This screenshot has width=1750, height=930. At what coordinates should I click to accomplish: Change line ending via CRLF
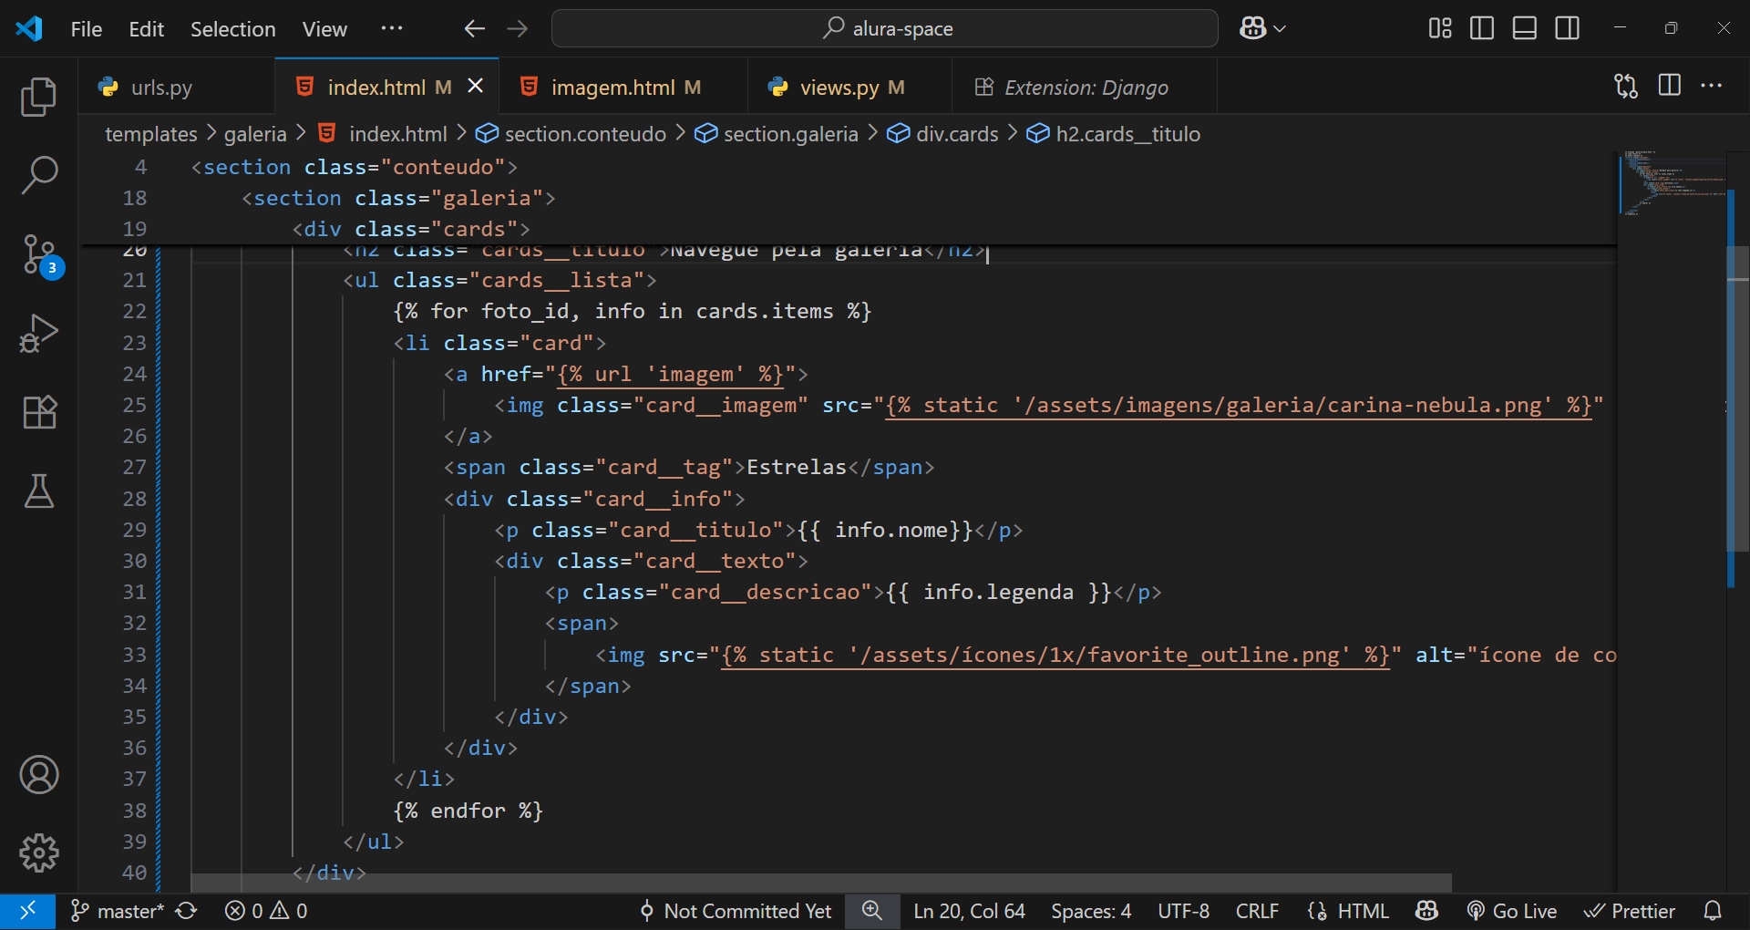tap(1257, 911)
